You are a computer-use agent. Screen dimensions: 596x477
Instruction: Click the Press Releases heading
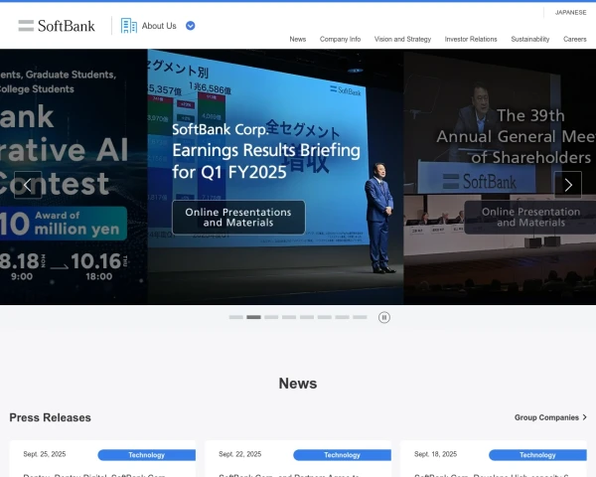51,417
